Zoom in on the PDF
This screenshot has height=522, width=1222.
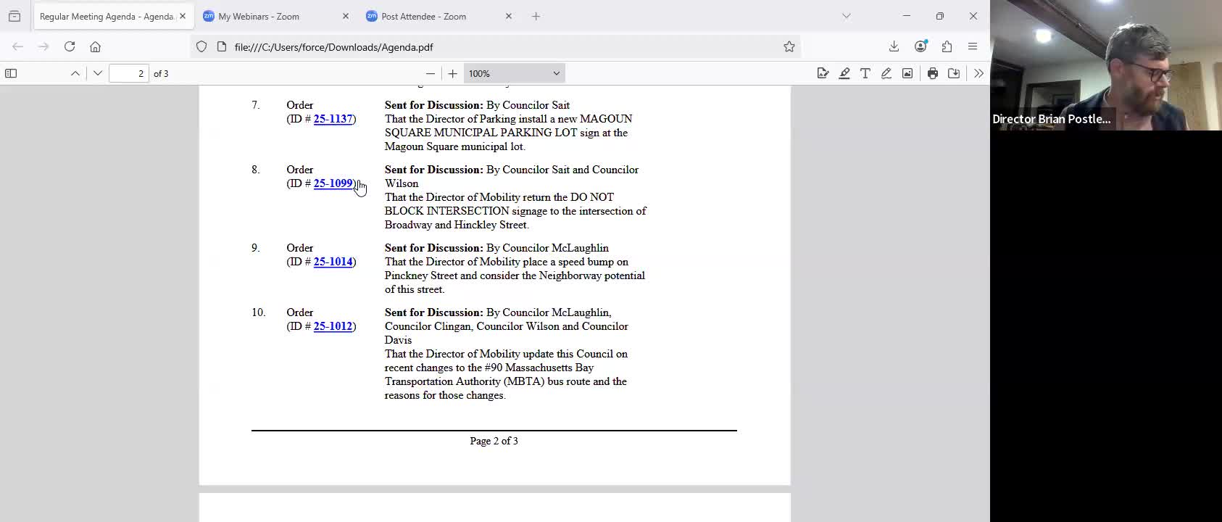point(453,73)
